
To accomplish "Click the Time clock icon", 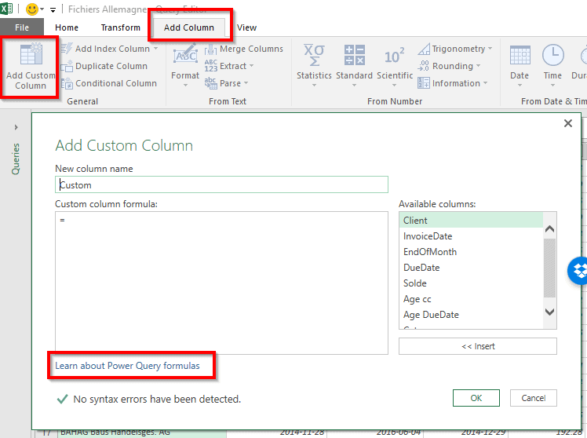I will (x=552, y=57).
